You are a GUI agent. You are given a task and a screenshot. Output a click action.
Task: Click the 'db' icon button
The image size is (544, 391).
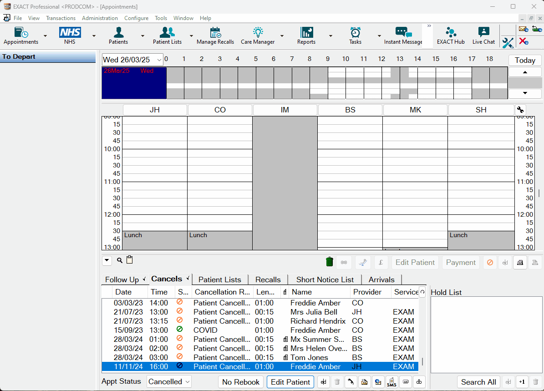click(x=419, y=382)
